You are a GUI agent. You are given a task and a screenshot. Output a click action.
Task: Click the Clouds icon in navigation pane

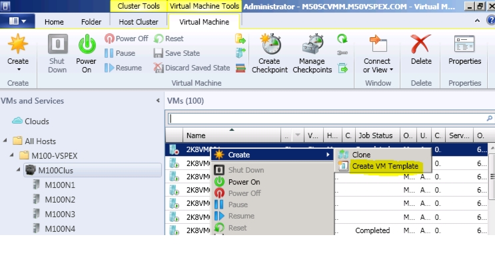coord(17,121)
